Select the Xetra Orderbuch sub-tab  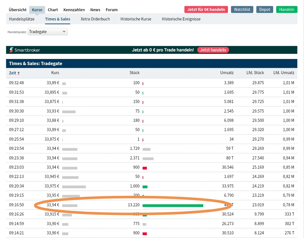click(x=95, y=19)
